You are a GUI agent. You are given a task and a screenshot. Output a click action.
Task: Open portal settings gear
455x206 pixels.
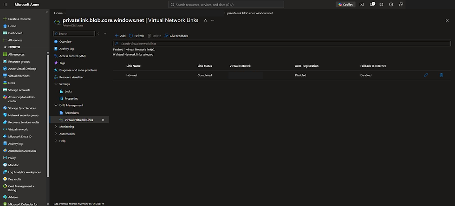[x=381, y=5]
